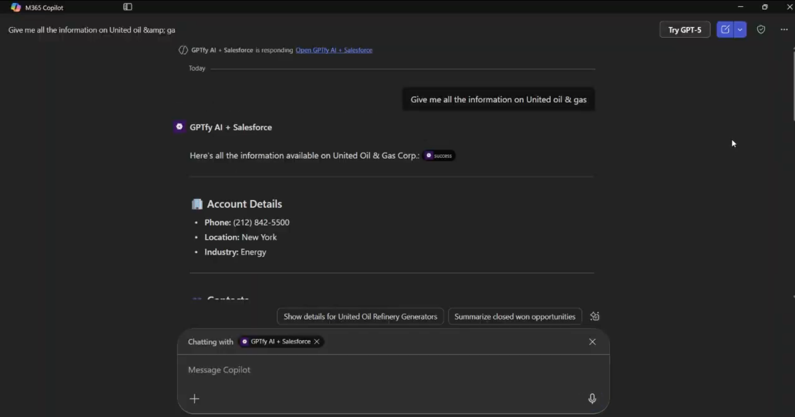
Task: Click the conversation title at top left
Action: coord(92,30)
